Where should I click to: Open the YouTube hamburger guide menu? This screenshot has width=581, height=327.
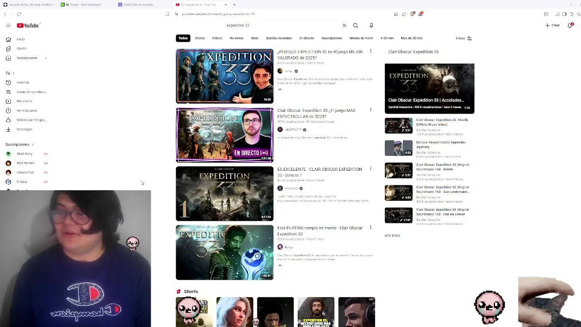8,25
